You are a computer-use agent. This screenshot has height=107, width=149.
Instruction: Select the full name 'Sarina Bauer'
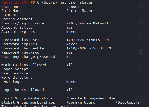80,11
